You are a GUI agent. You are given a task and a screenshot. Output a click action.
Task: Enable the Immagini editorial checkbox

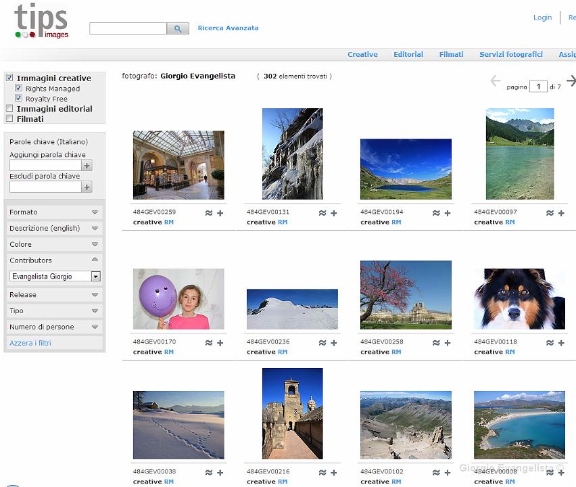(x=9, y=108)
